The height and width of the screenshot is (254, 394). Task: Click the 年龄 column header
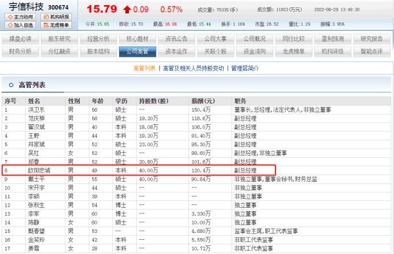(98, 101)
